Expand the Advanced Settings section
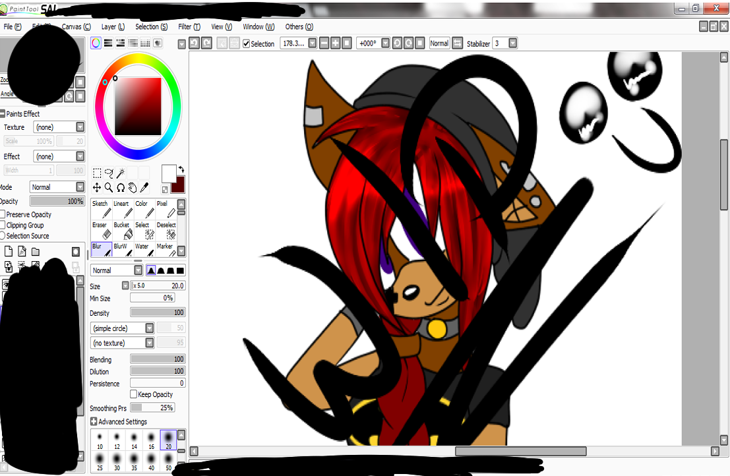This screenshot has height=476, width=730. [94, 422]
